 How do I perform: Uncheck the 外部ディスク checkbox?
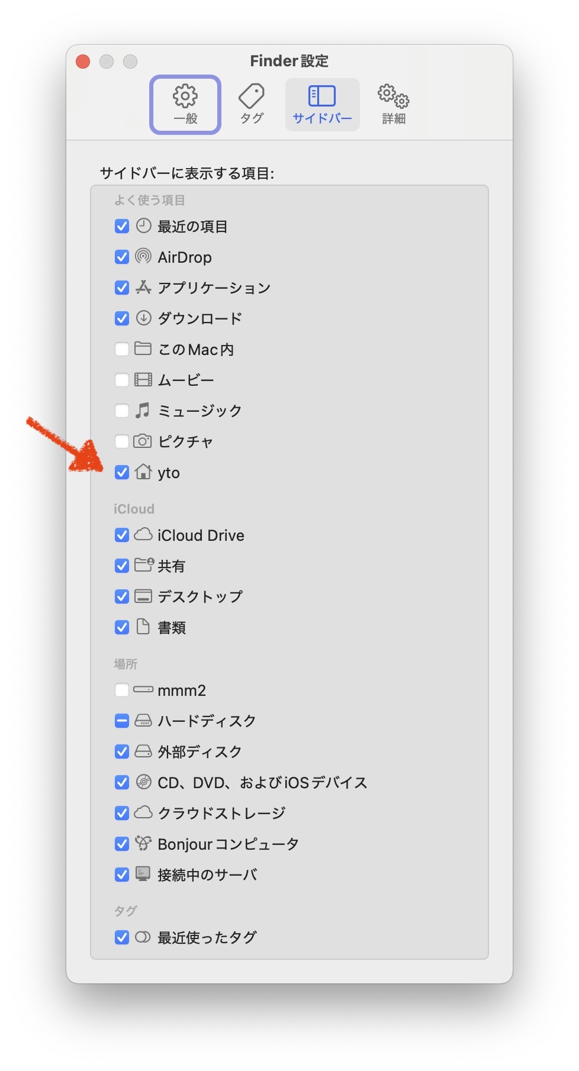pyautogui.click(x=122, y=751)
